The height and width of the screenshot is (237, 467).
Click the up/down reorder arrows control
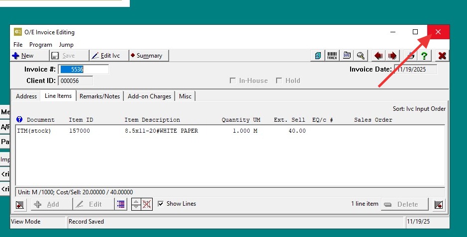pos(136,204)
